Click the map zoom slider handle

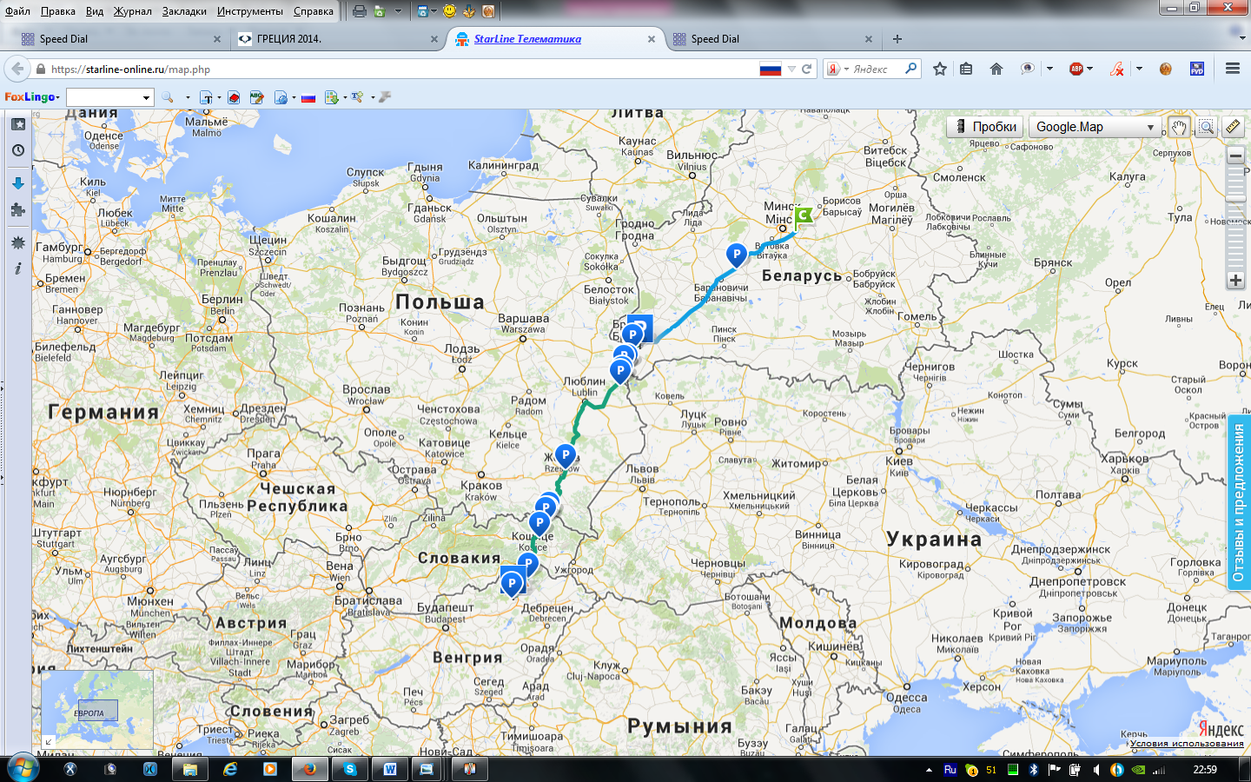click(1235, 201)
